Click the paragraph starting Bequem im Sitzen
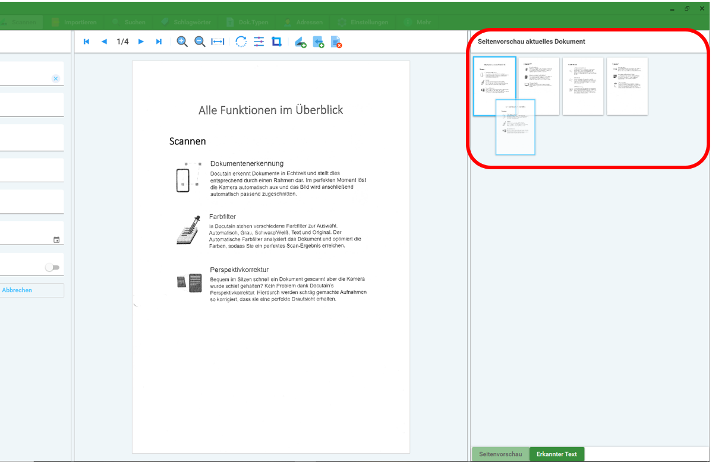Image resolution: width=712 pixels, height=462 pixels. pyautogui.click(x=288, y=289)
